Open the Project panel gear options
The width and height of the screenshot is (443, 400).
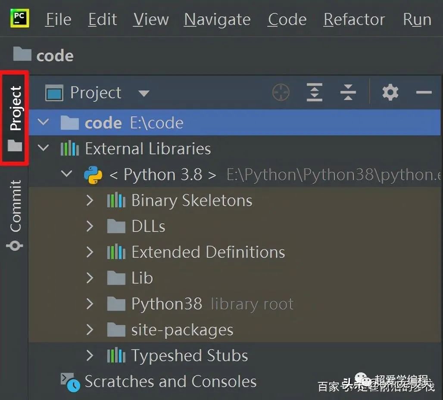pyautogui.click(x=390, y=92)
